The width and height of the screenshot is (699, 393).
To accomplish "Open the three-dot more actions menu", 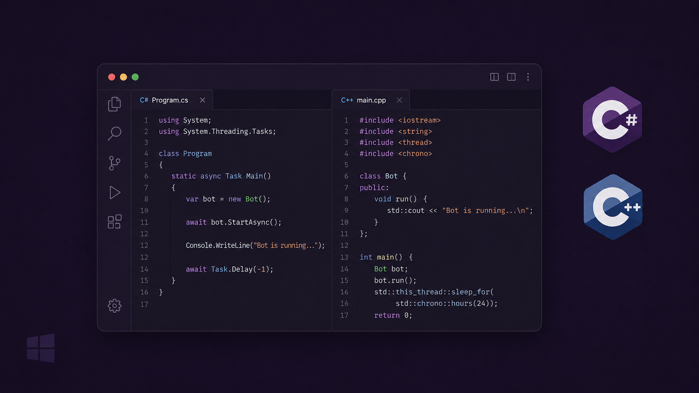I will pyautogui.click(x=528, y=77).
